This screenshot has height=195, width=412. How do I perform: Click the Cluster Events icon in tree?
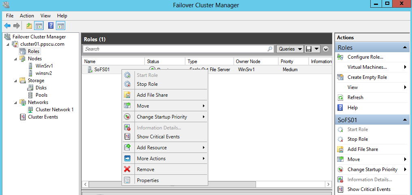[x=23, y=117]
